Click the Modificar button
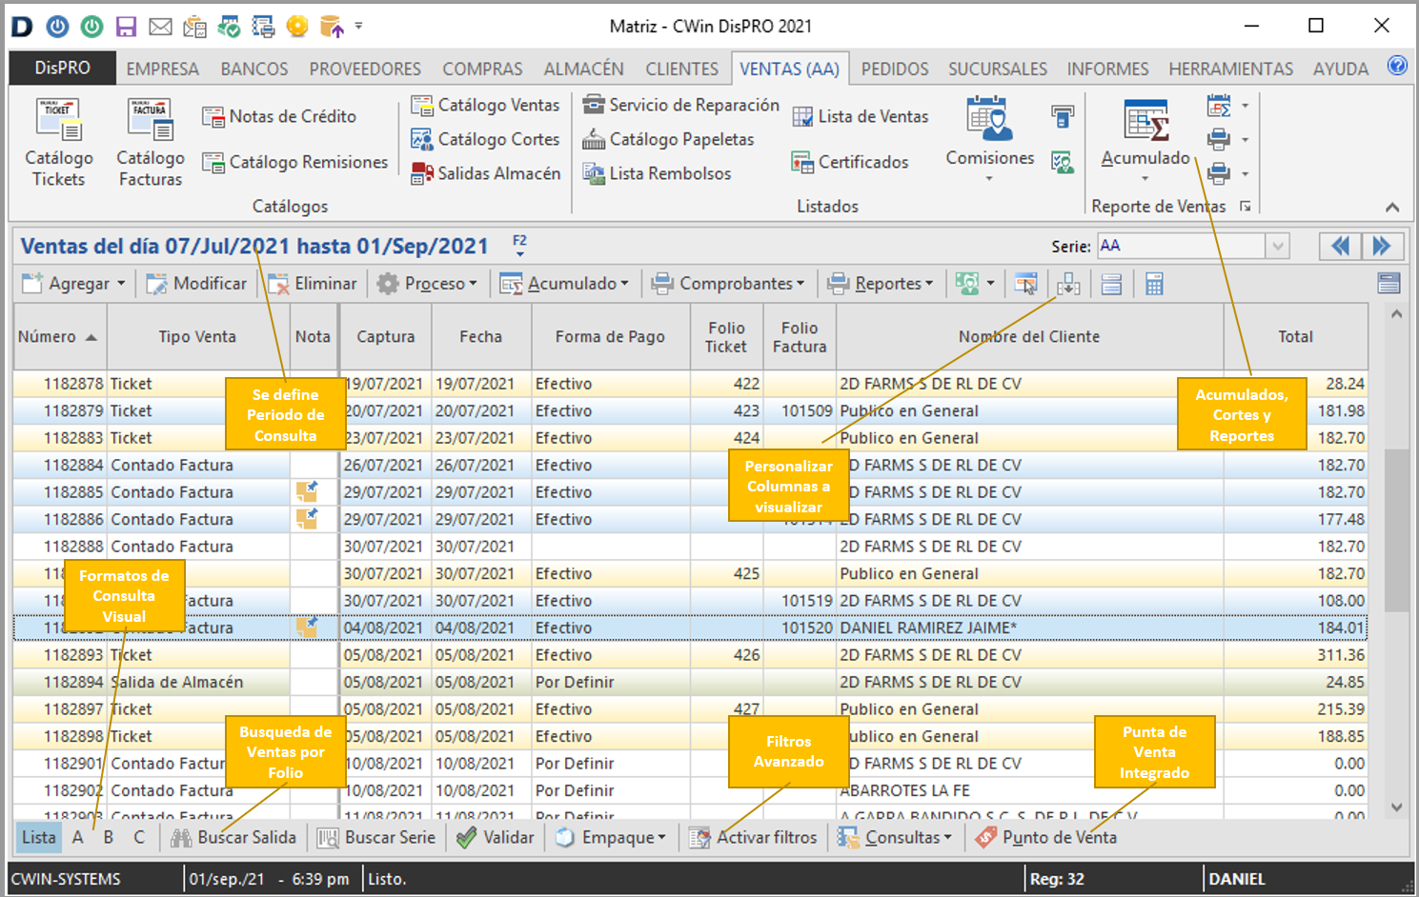 point(197,284)
